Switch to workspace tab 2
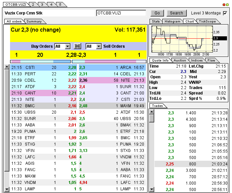Image resolution: width=232 pixels, height=193 pixels. [x=33, y=4]
